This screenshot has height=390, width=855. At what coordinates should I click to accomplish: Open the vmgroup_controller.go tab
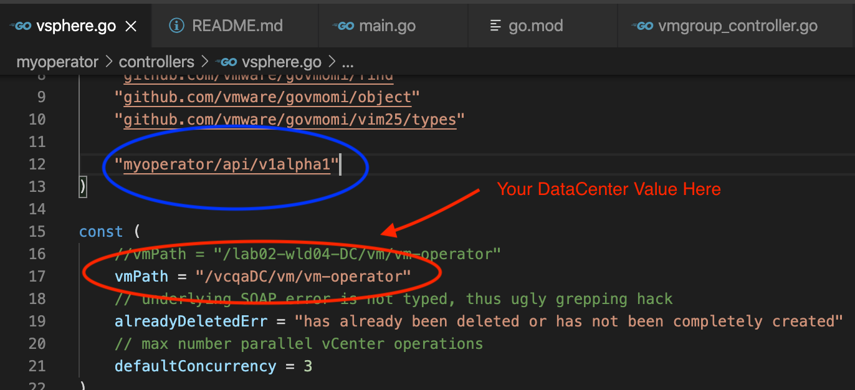point(735,26)
